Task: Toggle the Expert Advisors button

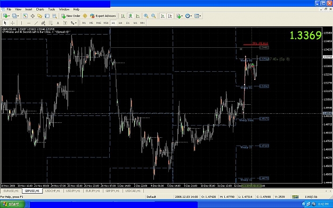Action: tap(103, 16)
